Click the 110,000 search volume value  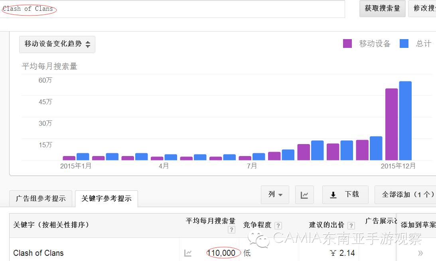(221, 253)
